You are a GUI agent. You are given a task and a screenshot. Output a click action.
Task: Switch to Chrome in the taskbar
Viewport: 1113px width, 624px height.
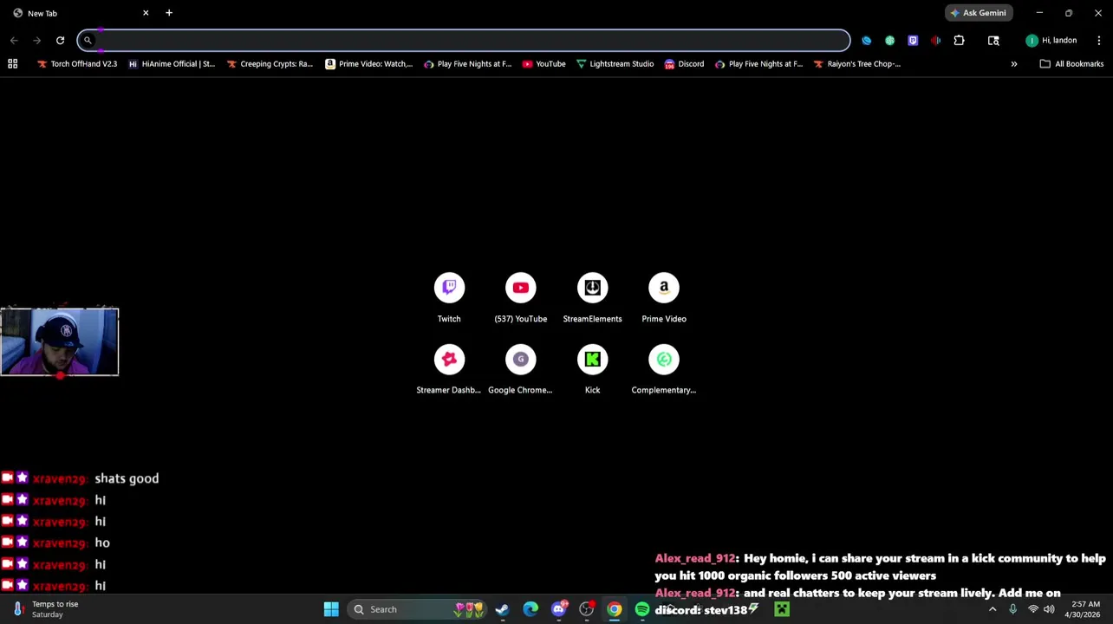[614, 609]
